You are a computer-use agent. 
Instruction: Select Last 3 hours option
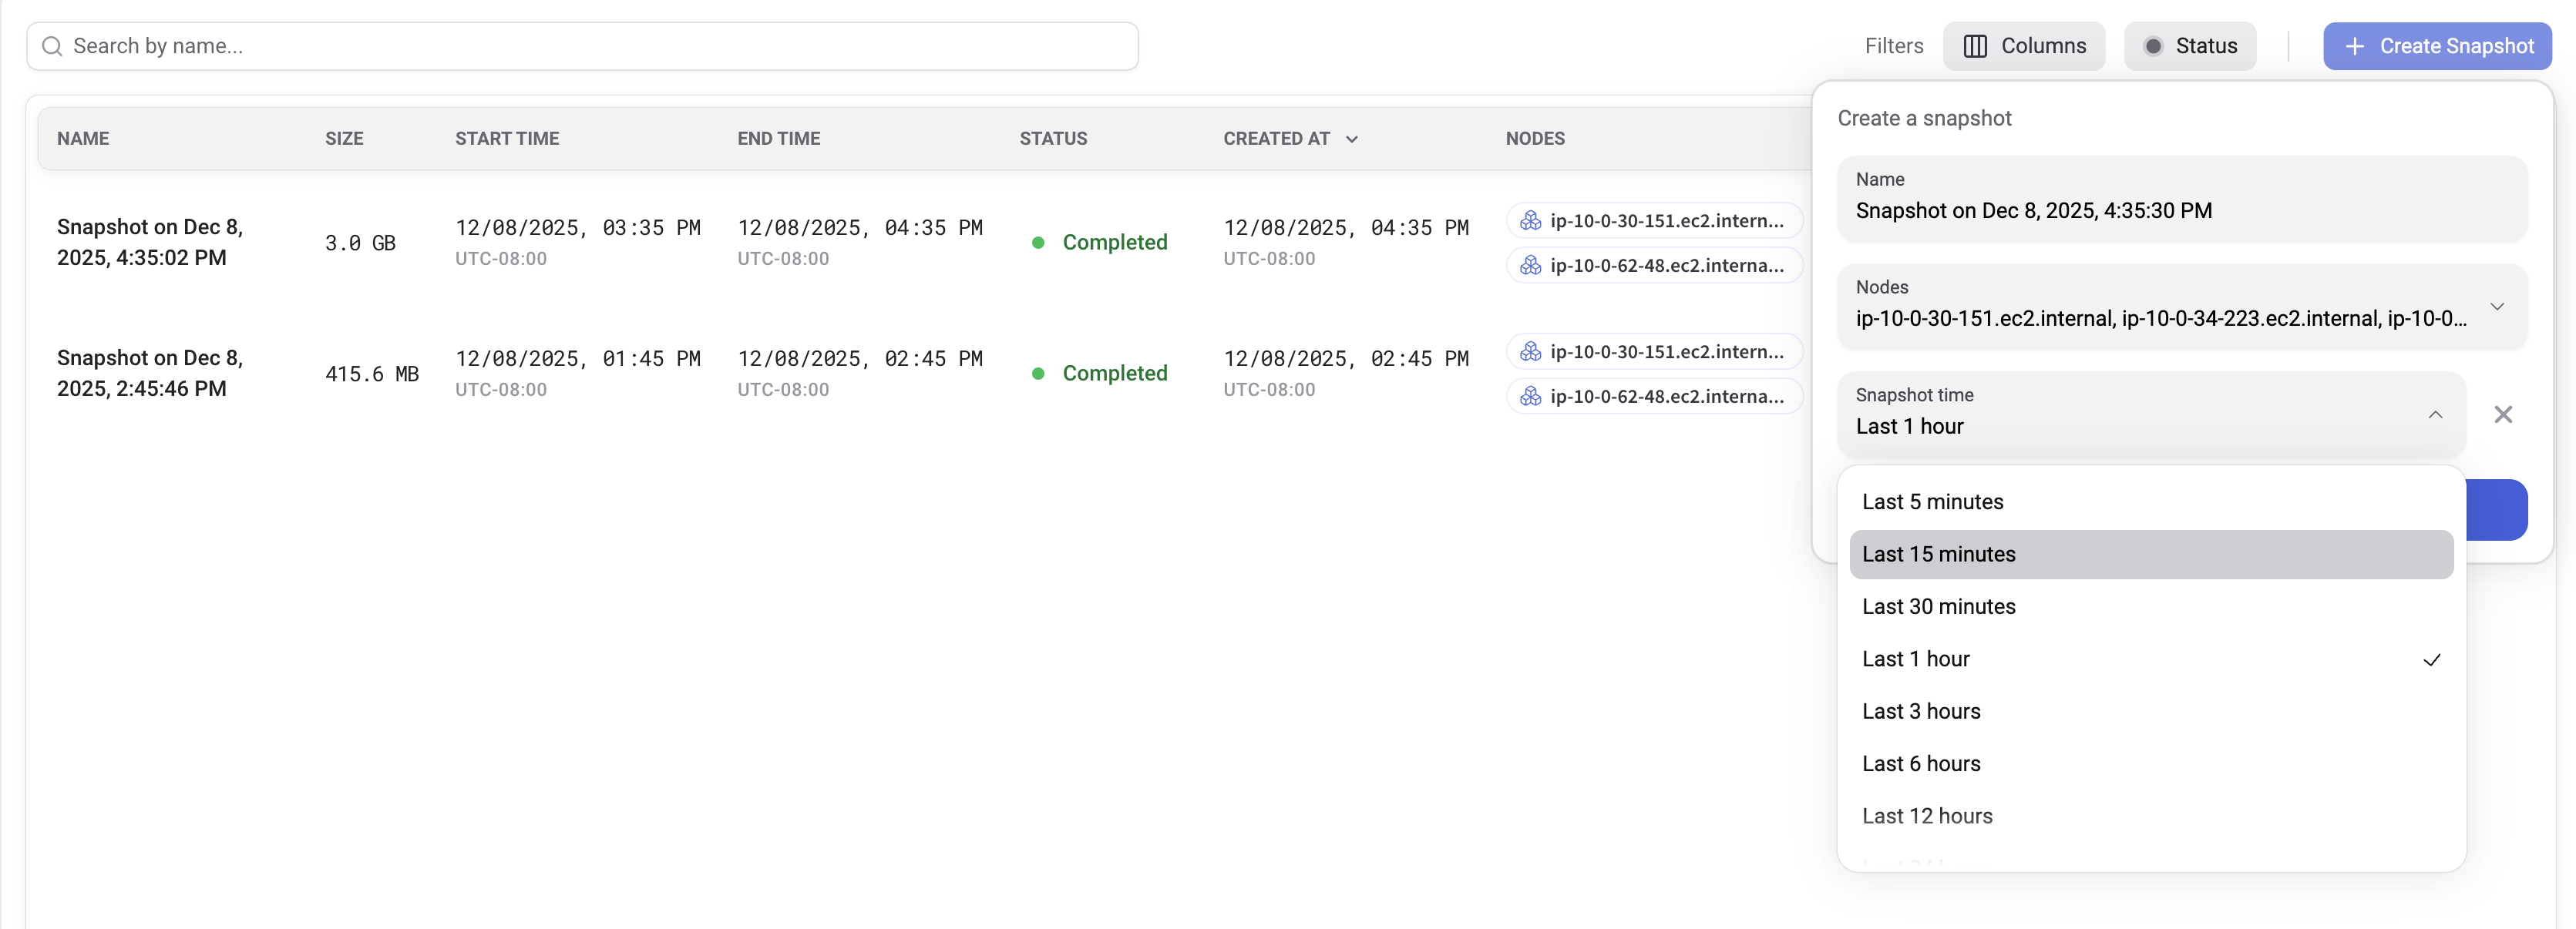tap(1920, 713)
